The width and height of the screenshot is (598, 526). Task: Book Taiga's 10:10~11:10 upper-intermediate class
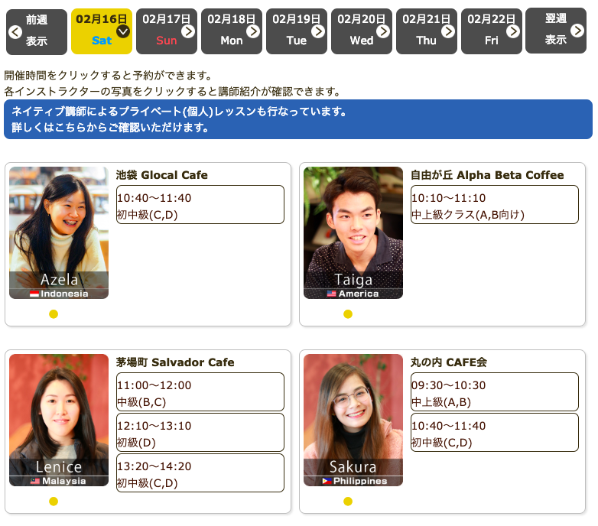(495, 205)
